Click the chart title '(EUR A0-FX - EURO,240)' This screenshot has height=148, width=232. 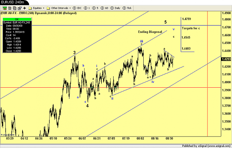coord(18,13)
